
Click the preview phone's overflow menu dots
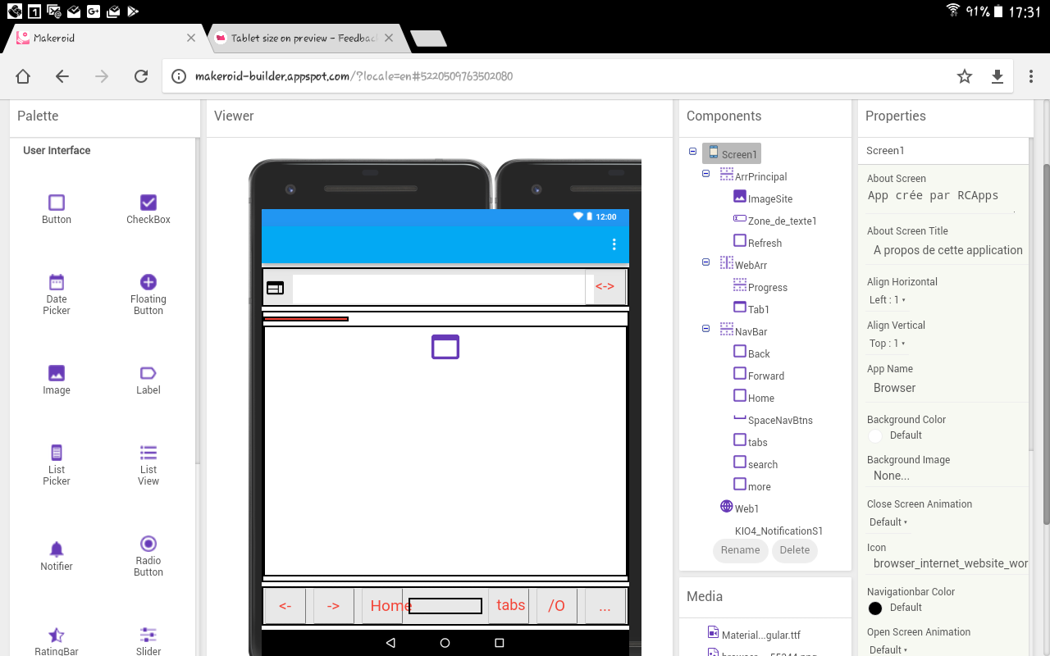pos(614,244)
